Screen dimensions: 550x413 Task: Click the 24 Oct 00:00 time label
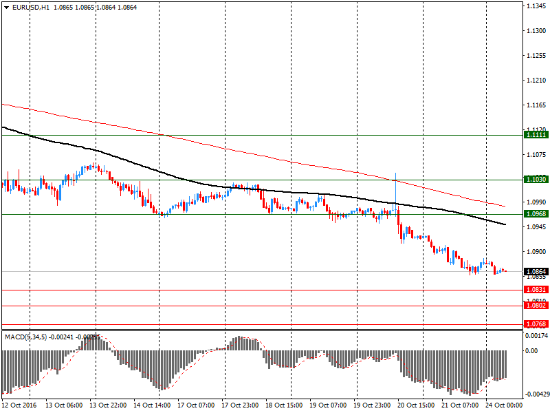(x=504, y=405)
